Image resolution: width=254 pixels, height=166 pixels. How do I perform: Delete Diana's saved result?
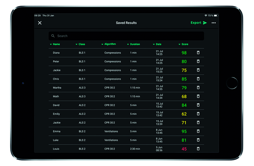(198, 53)
